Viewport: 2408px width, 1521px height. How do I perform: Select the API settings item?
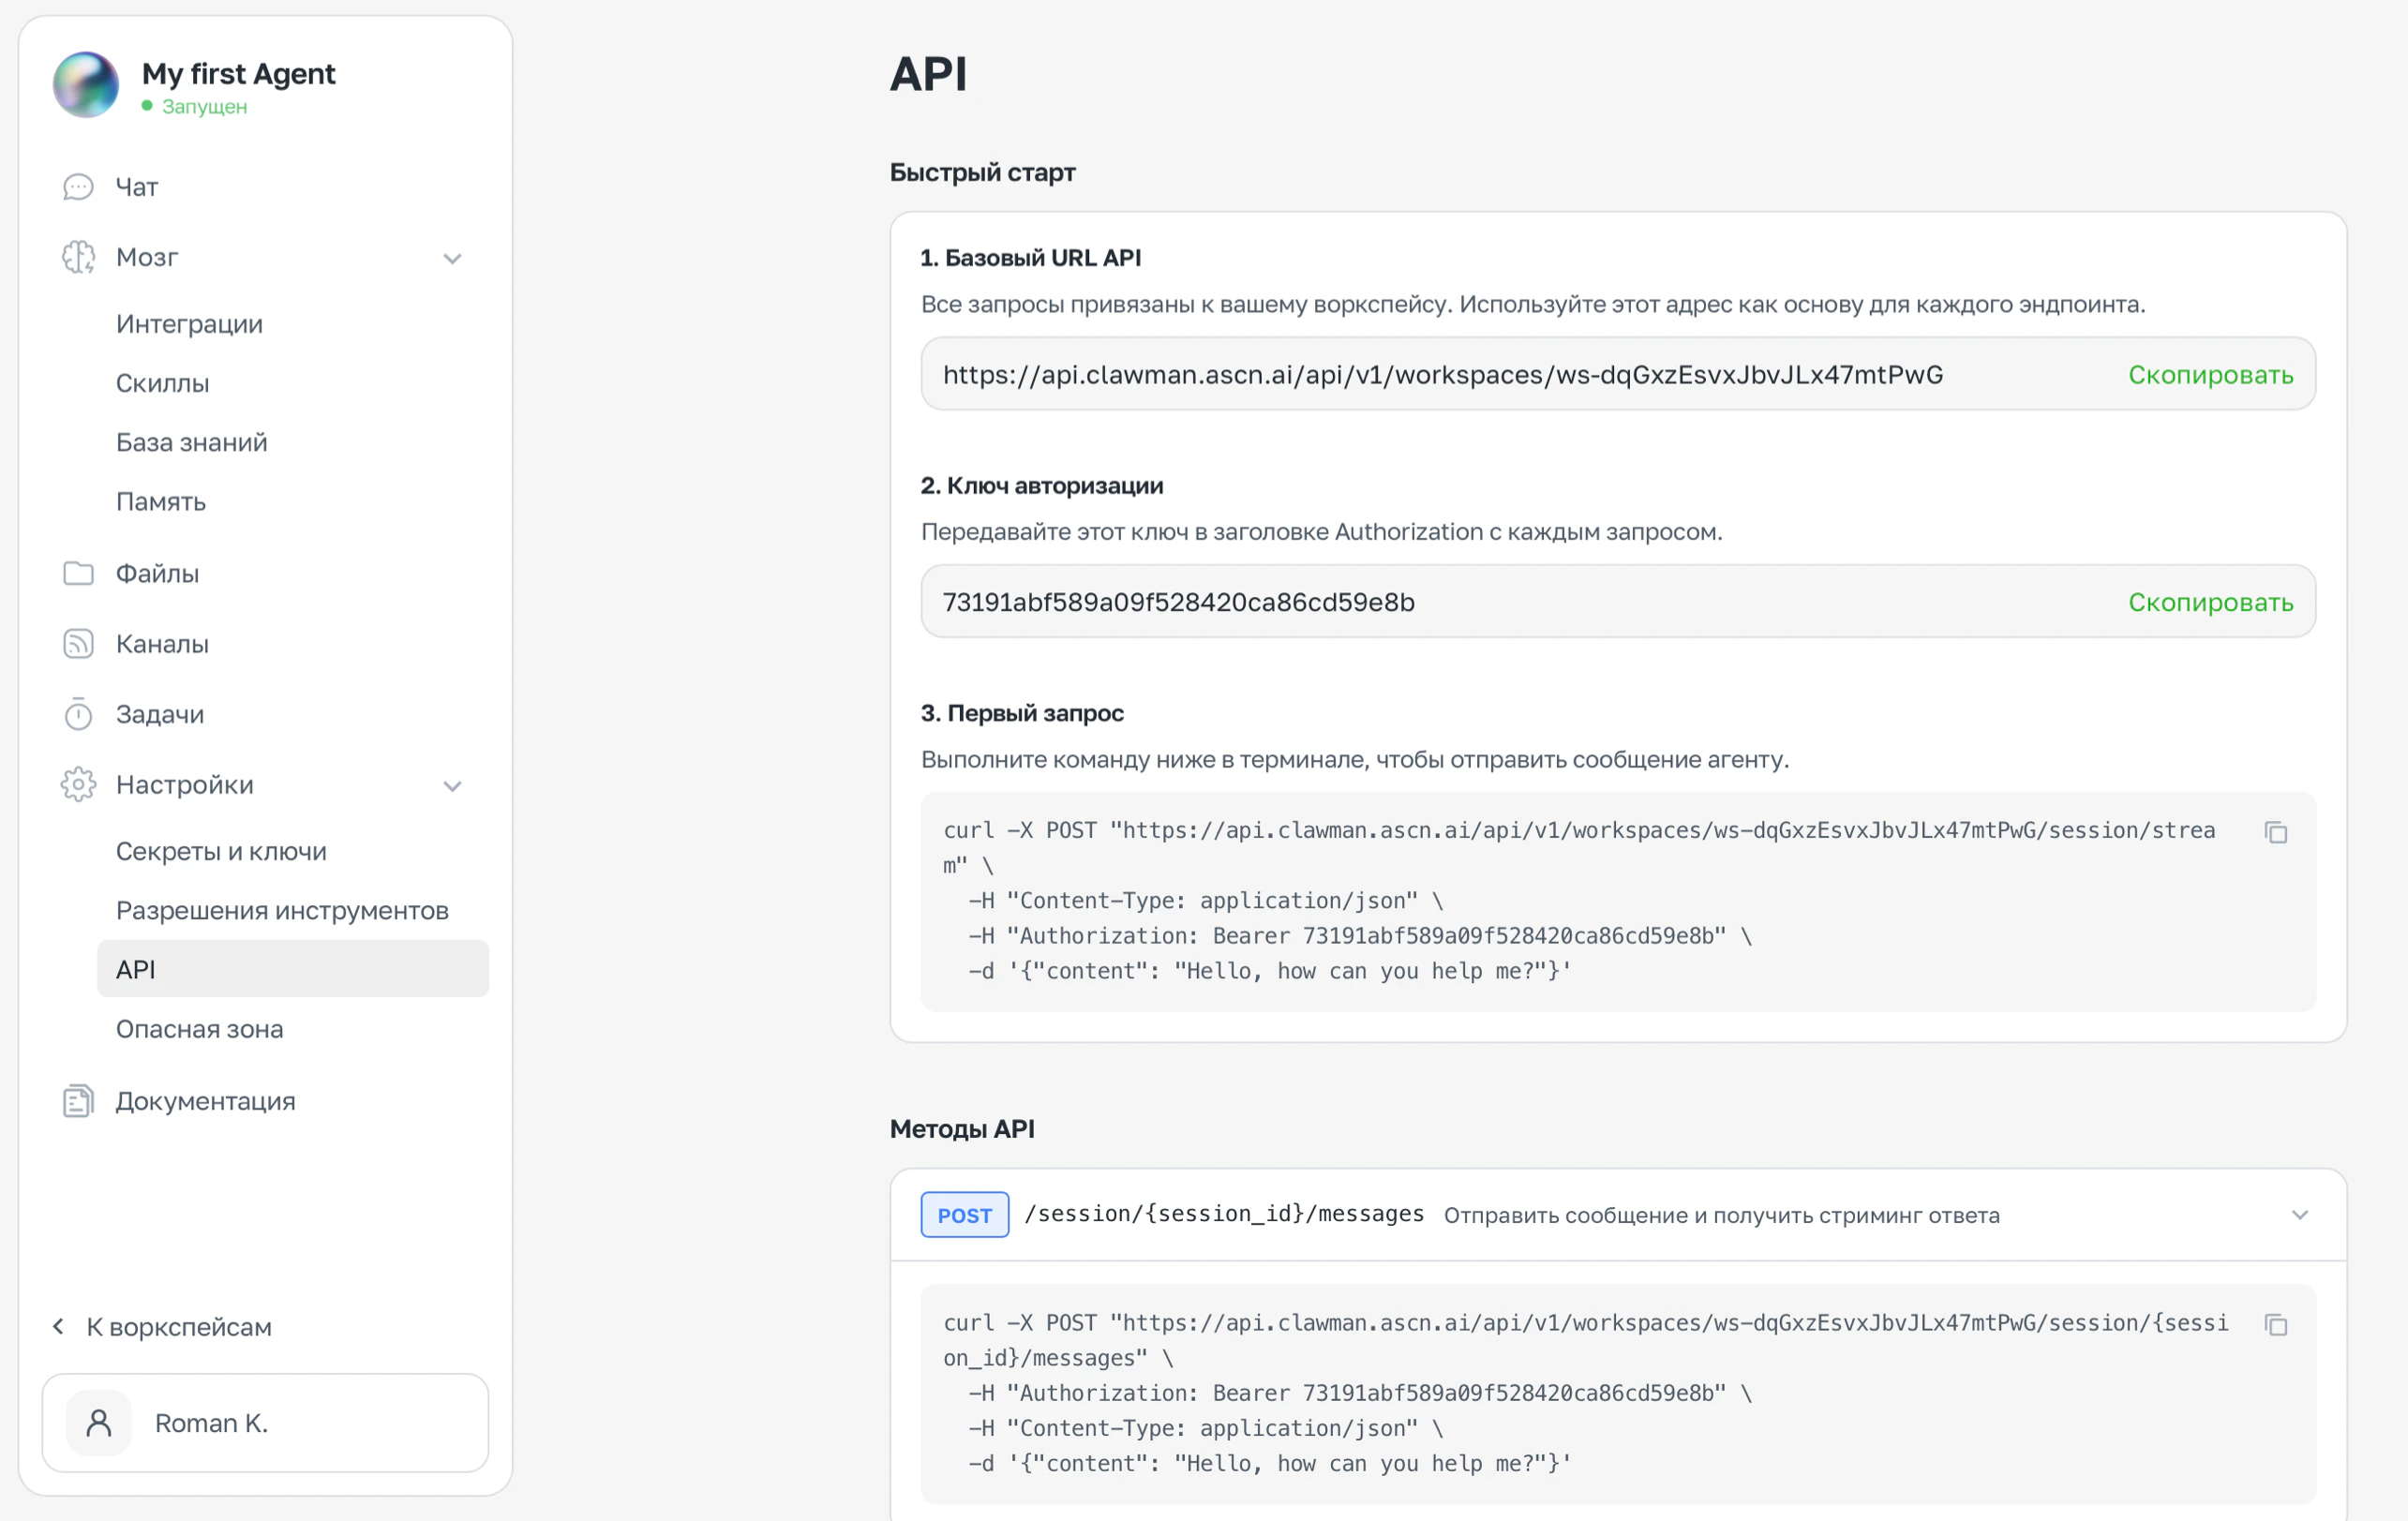pos(293,969)
